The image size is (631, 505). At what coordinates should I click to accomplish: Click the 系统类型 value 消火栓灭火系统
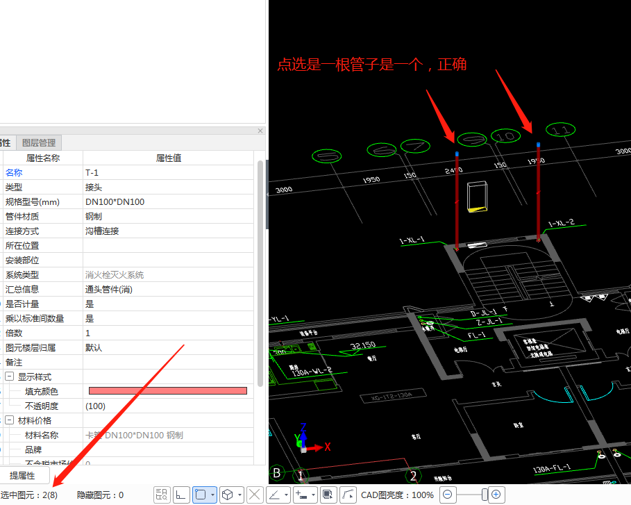pos(168,274)
